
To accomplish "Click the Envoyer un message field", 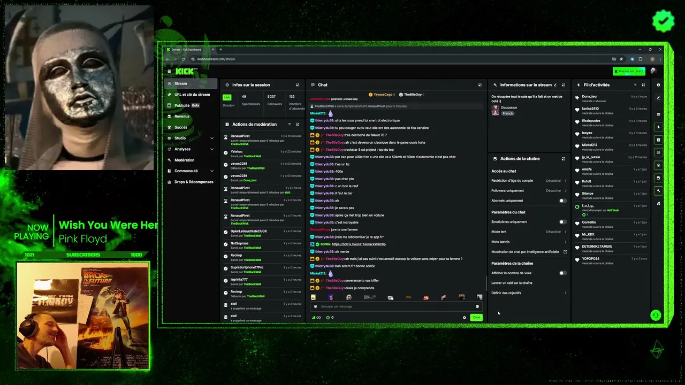I will [396, 306].
